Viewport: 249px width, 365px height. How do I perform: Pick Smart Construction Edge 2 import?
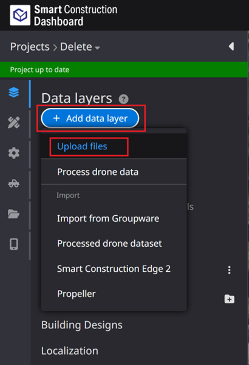114,269
